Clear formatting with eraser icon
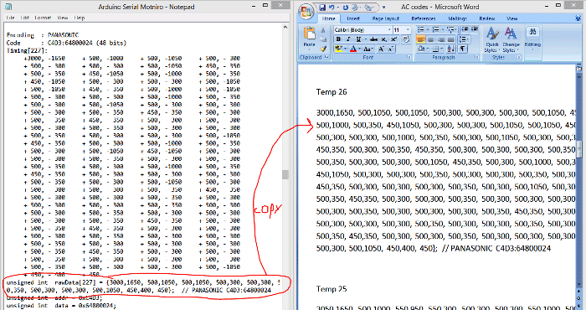The image size is (586, 310). point(406,39)
